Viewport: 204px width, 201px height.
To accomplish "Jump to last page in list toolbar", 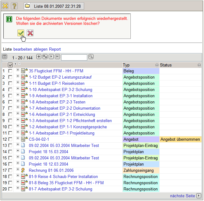I will [57, 57].
